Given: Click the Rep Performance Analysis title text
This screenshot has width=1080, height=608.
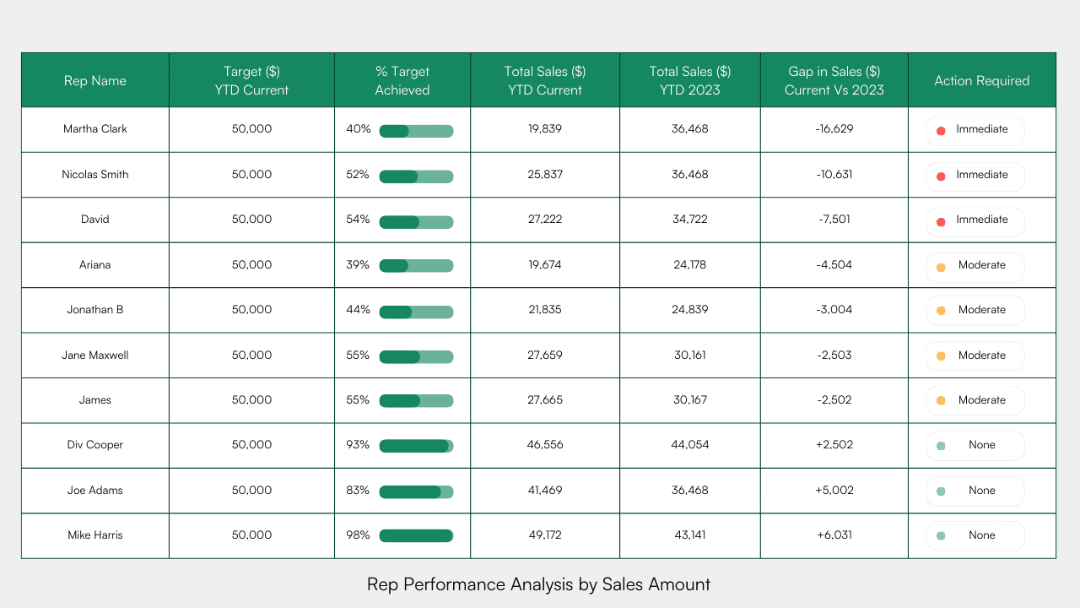Looking at the screenshot, I should (x=538, y=584).
